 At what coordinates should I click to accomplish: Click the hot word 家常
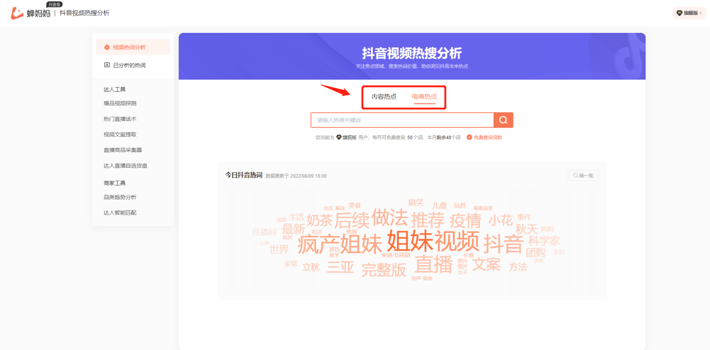click(290, 264)
